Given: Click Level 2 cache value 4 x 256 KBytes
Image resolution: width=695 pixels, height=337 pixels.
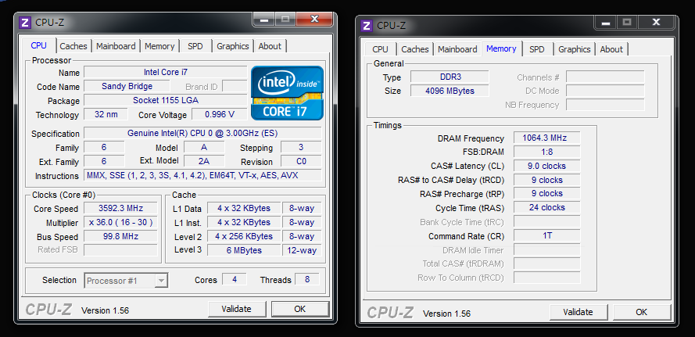Looking at the screenshot, I should 244,236.
